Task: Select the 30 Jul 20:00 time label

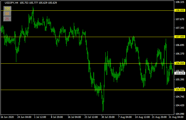Action: pyautogui.click(x=108, y=117)
